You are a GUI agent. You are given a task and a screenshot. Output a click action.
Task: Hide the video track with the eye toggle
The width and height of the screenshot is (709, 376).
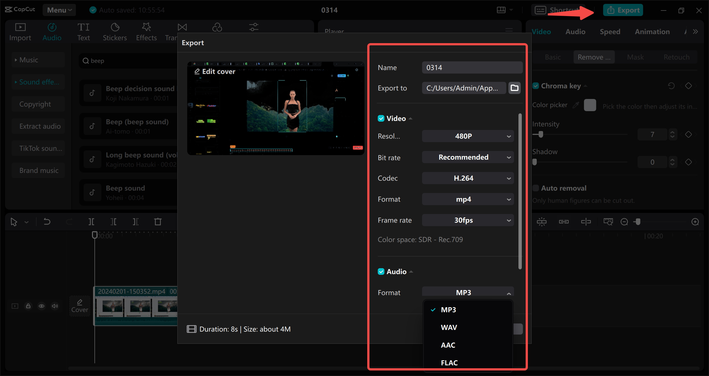click(42, 306)
